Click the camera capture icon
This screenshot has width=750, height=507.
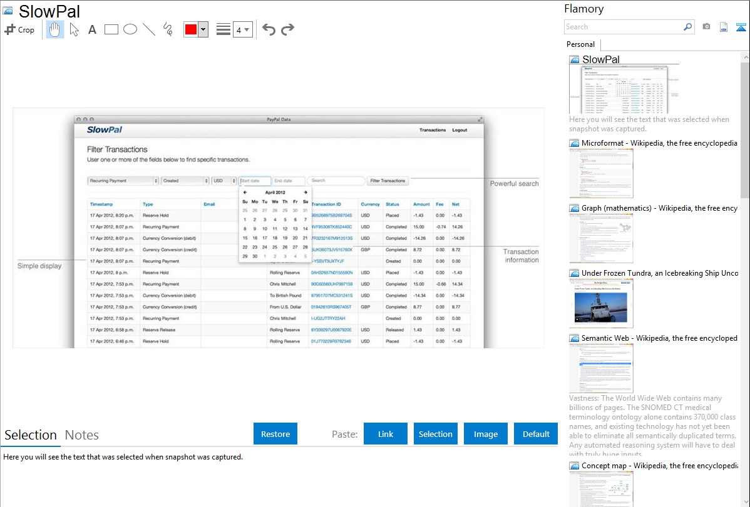(x=706, y=27)
